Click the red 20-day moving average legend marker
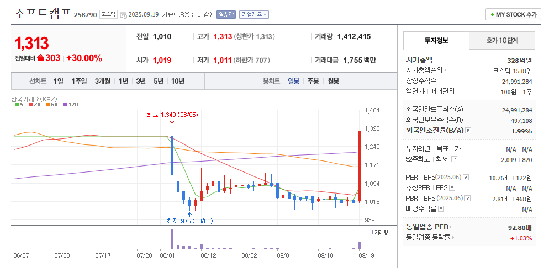The image size is (544, 268). [x=30, y=104]
